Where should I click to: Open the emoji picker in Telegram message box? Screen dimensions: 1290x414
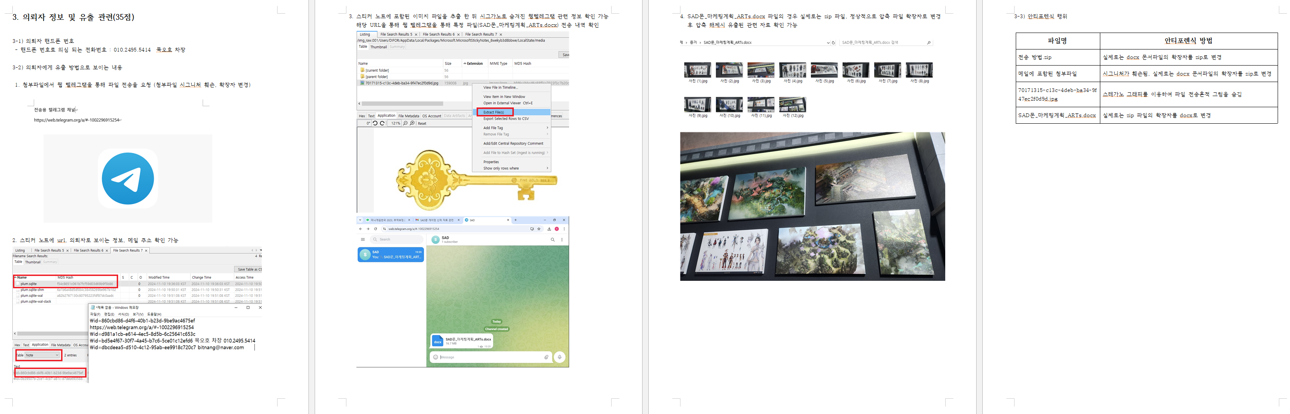point(435,357)
